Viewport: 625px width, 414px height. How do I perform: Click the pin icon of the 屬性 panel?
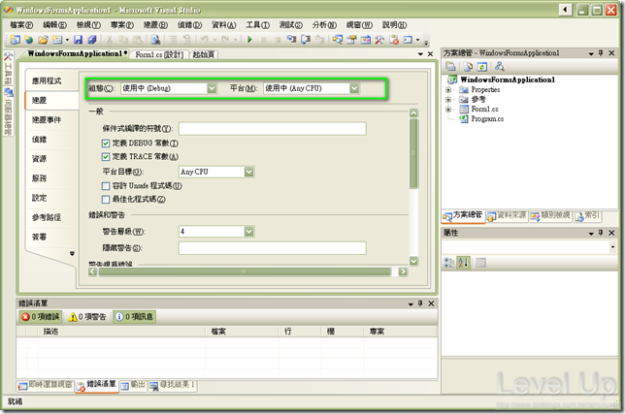pyautogui.click(x=601, y=233)
